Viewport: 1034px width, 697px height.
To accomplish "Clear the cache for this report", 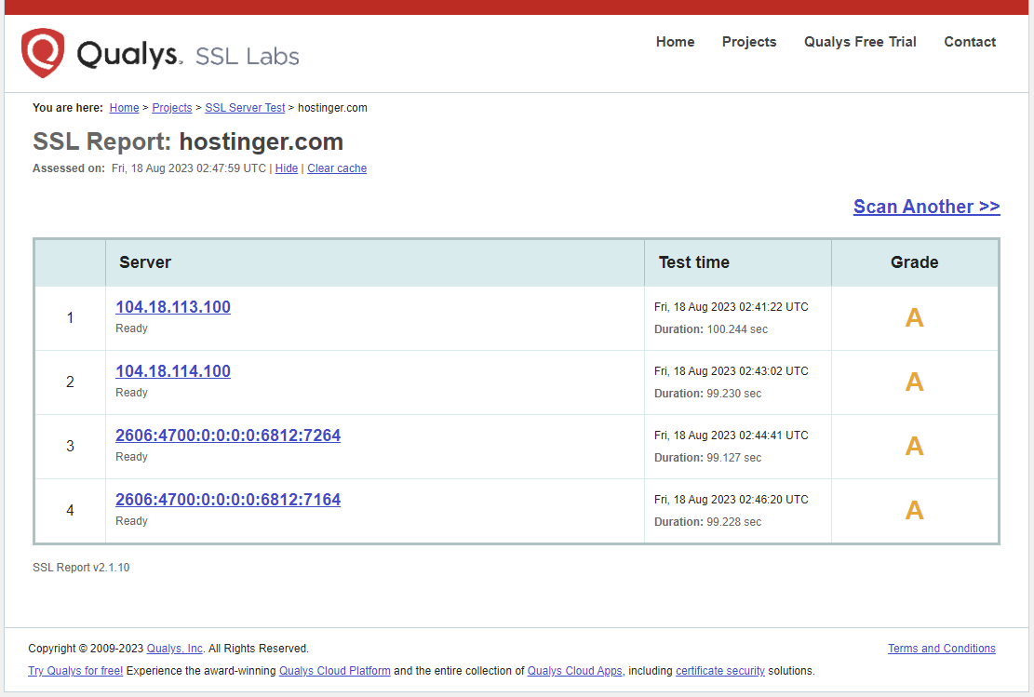I will point(336,168).
